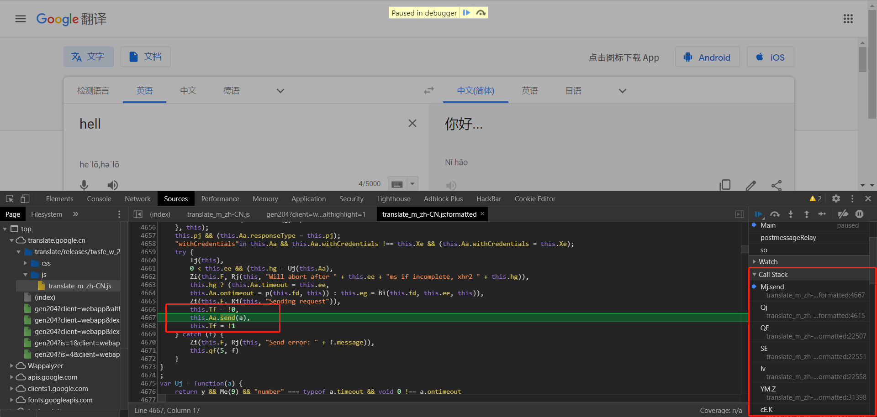Open the Network panel tab
This screenshot has width=877, height=417.
[x=137, y=199]
